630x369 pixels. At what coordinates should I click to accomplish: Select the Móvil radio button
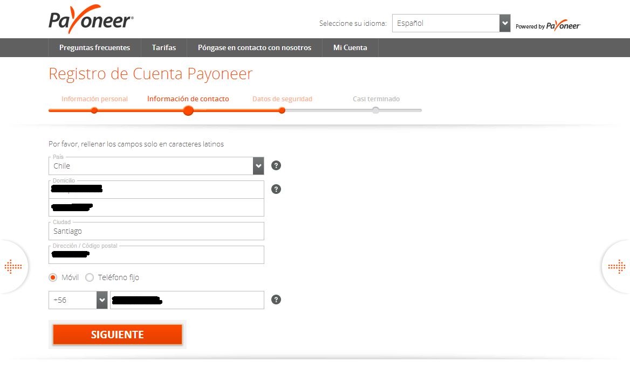53,277
